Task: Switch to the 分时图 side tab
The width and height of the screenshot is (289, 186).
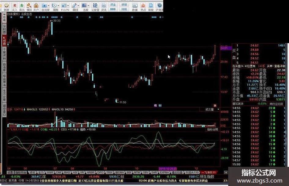Action: [4, 29]
